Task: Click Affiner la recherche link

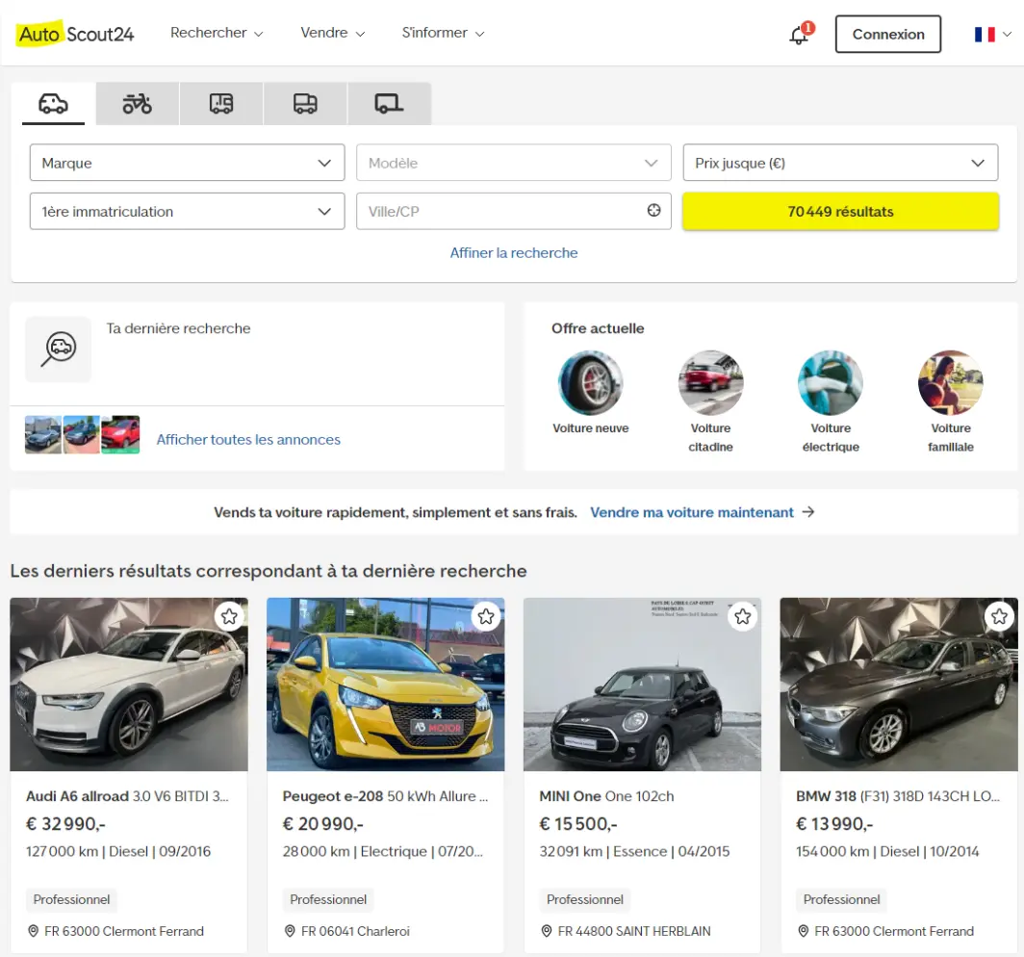Action: tap(514, 253)
